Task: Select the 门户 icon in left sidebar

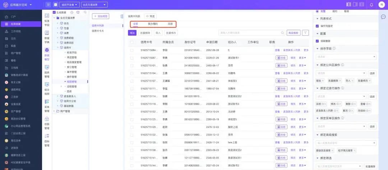Action: (7, 17)
